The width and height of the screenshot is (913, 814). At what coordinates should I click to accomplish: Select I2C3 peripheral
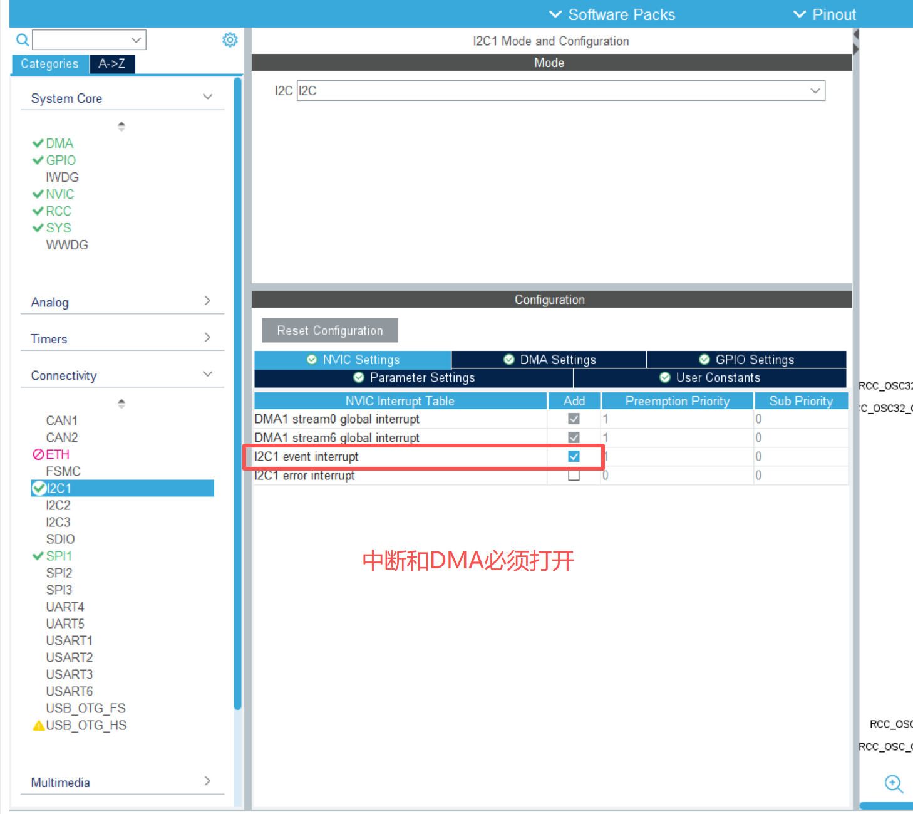[58, 522]
